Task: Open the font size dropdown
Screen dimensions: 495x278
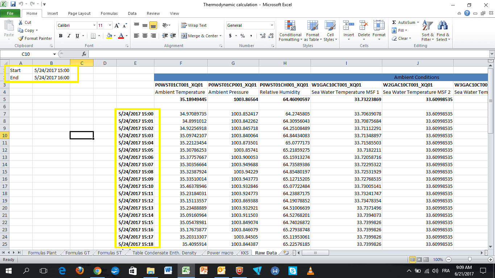Action: tap(110, 25)
